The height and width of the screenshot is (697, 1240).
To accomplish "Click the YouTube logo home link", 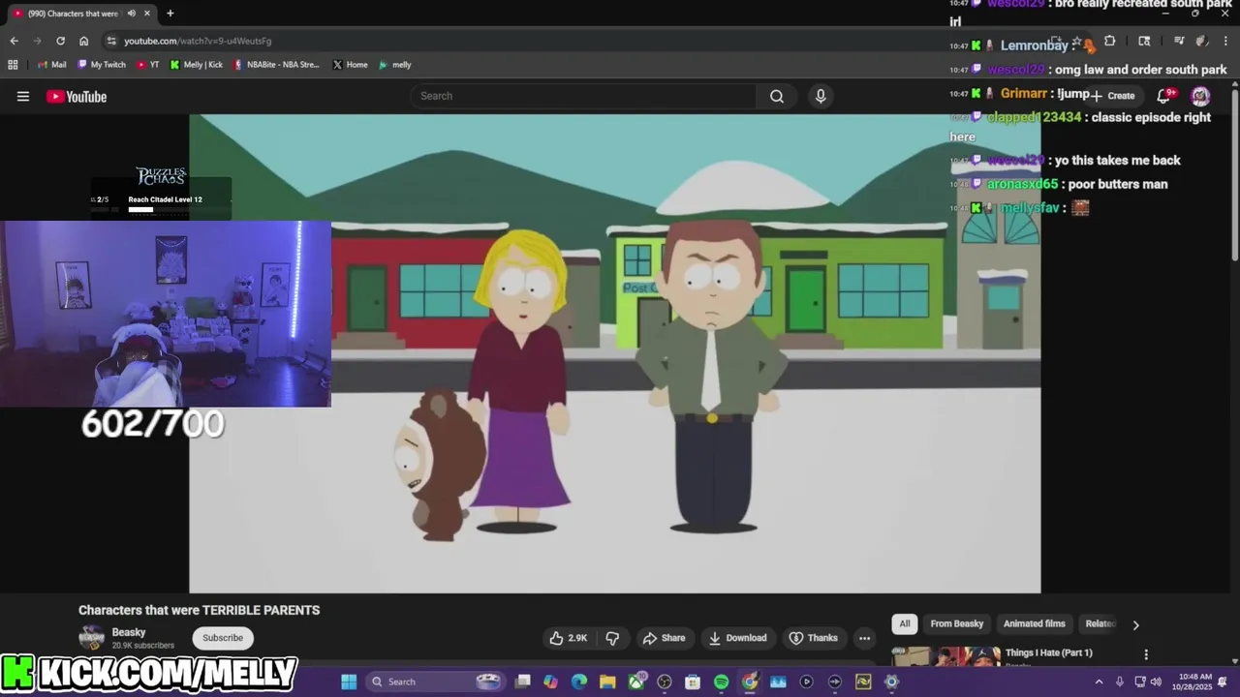I will 77,96.
